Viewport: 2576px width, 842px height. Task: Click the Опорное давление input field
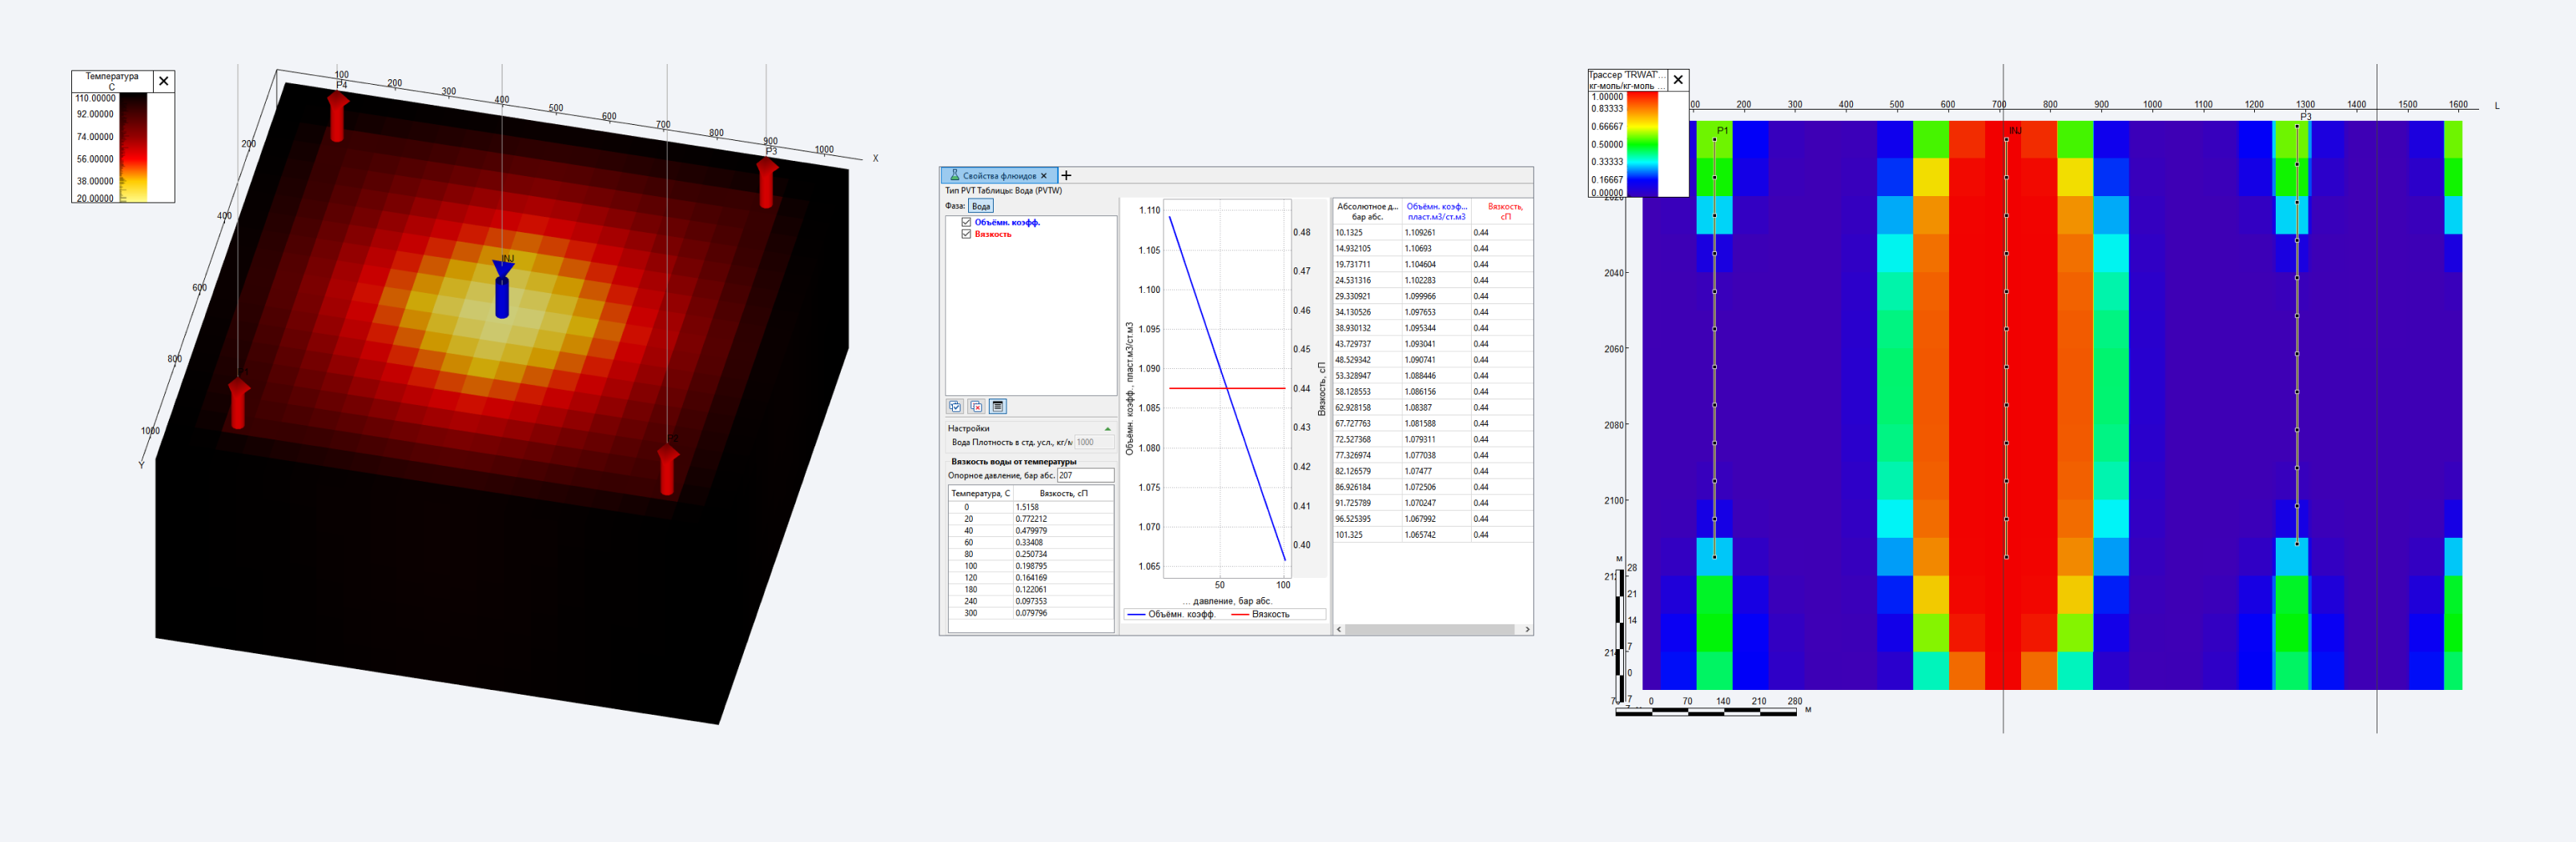(1085, 475)
